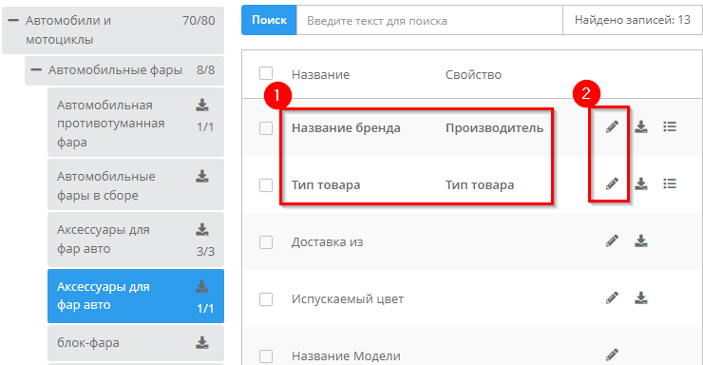703x365 pixels.
Task: Click the Тип товара name cell
Action: click(326, 185)
